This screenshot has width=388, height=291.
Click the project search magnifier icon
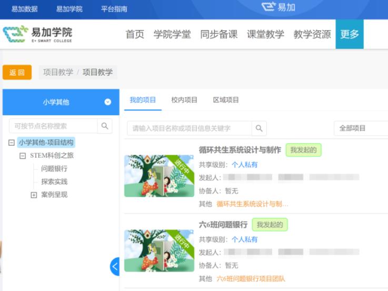pos(258,128)
